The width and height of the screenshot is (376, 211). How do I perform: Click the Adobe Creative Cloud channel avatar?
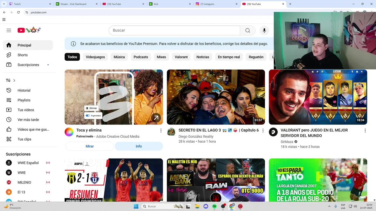pyautogui.click(x=69, y=132)
